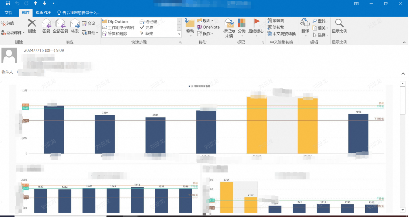Click the 忽略 (Ignore) button
The width and height of the screenshot is (409, 217).
8,23
